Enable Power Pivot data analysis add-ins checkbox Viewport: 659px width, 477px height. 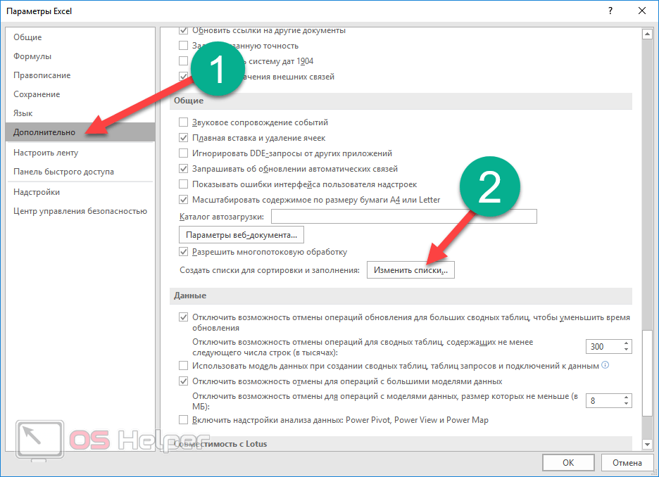point(184,420)
